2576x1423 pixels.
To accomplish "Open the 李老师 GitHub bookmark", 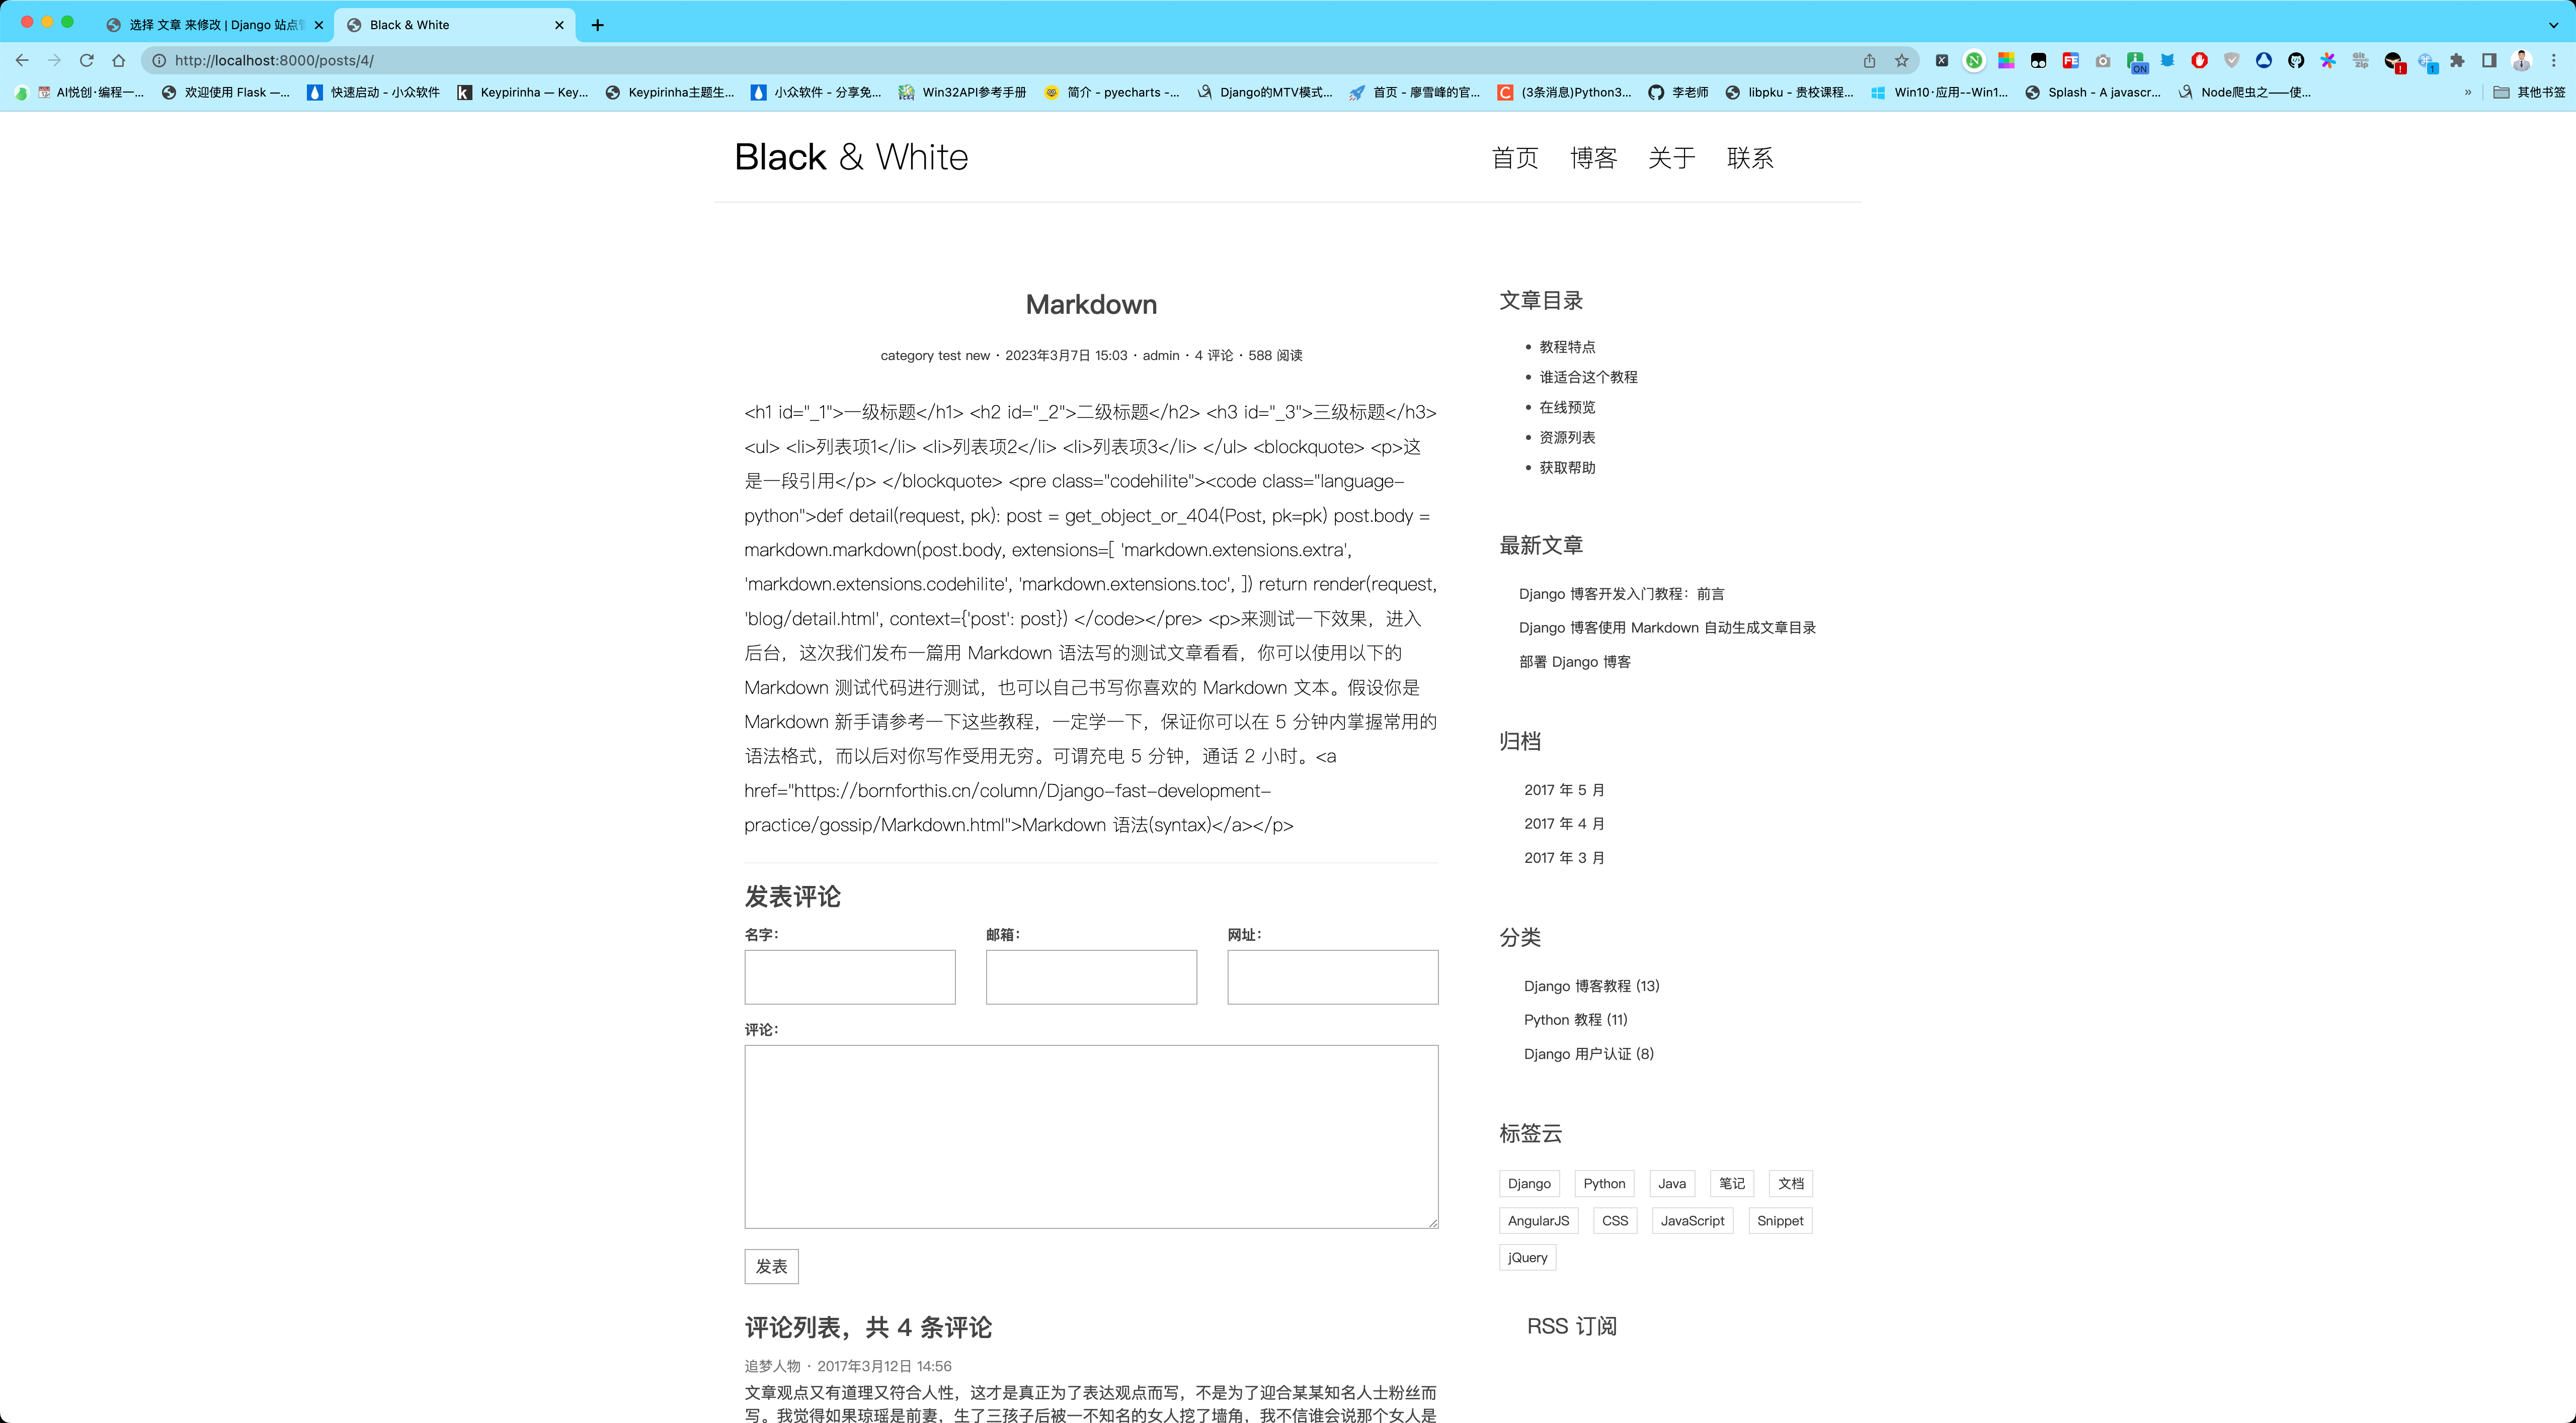I will click(x=1679, y=92).
